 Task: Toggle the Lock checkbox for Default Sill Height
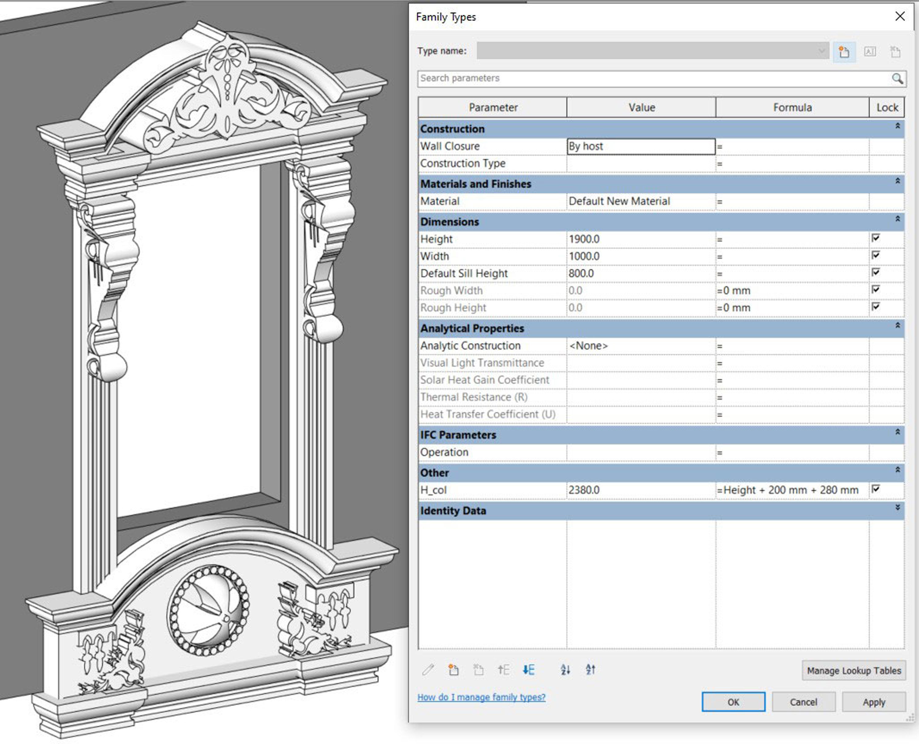click(876, 272)
